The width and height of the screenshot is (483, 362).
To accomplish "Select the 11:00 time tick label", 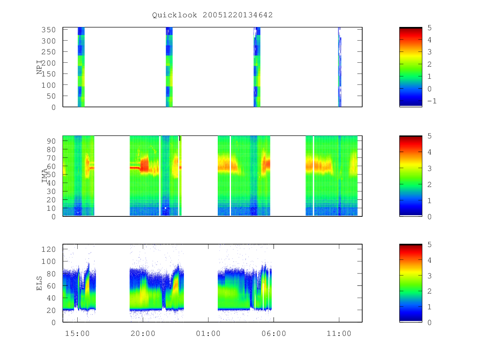I will [x=339, y=333].
